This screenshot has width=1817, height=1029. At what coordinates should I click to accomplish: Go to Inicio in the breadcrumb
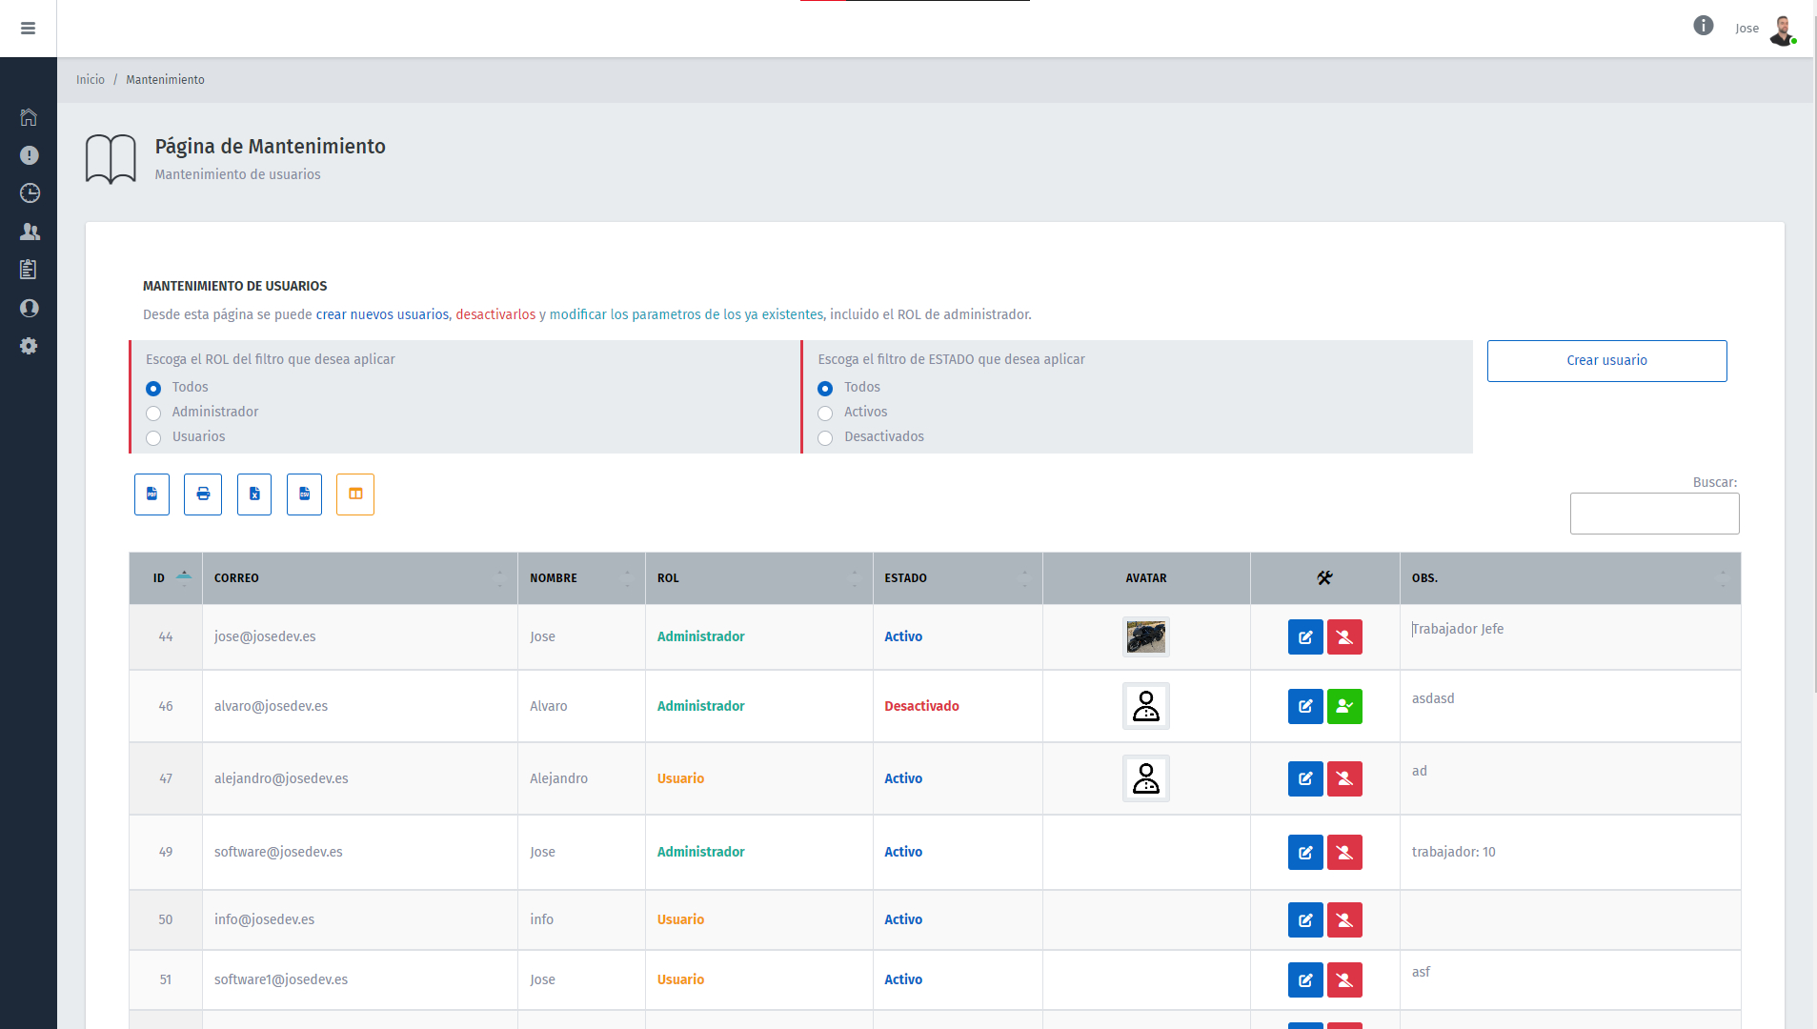click(x=91, y=80)
